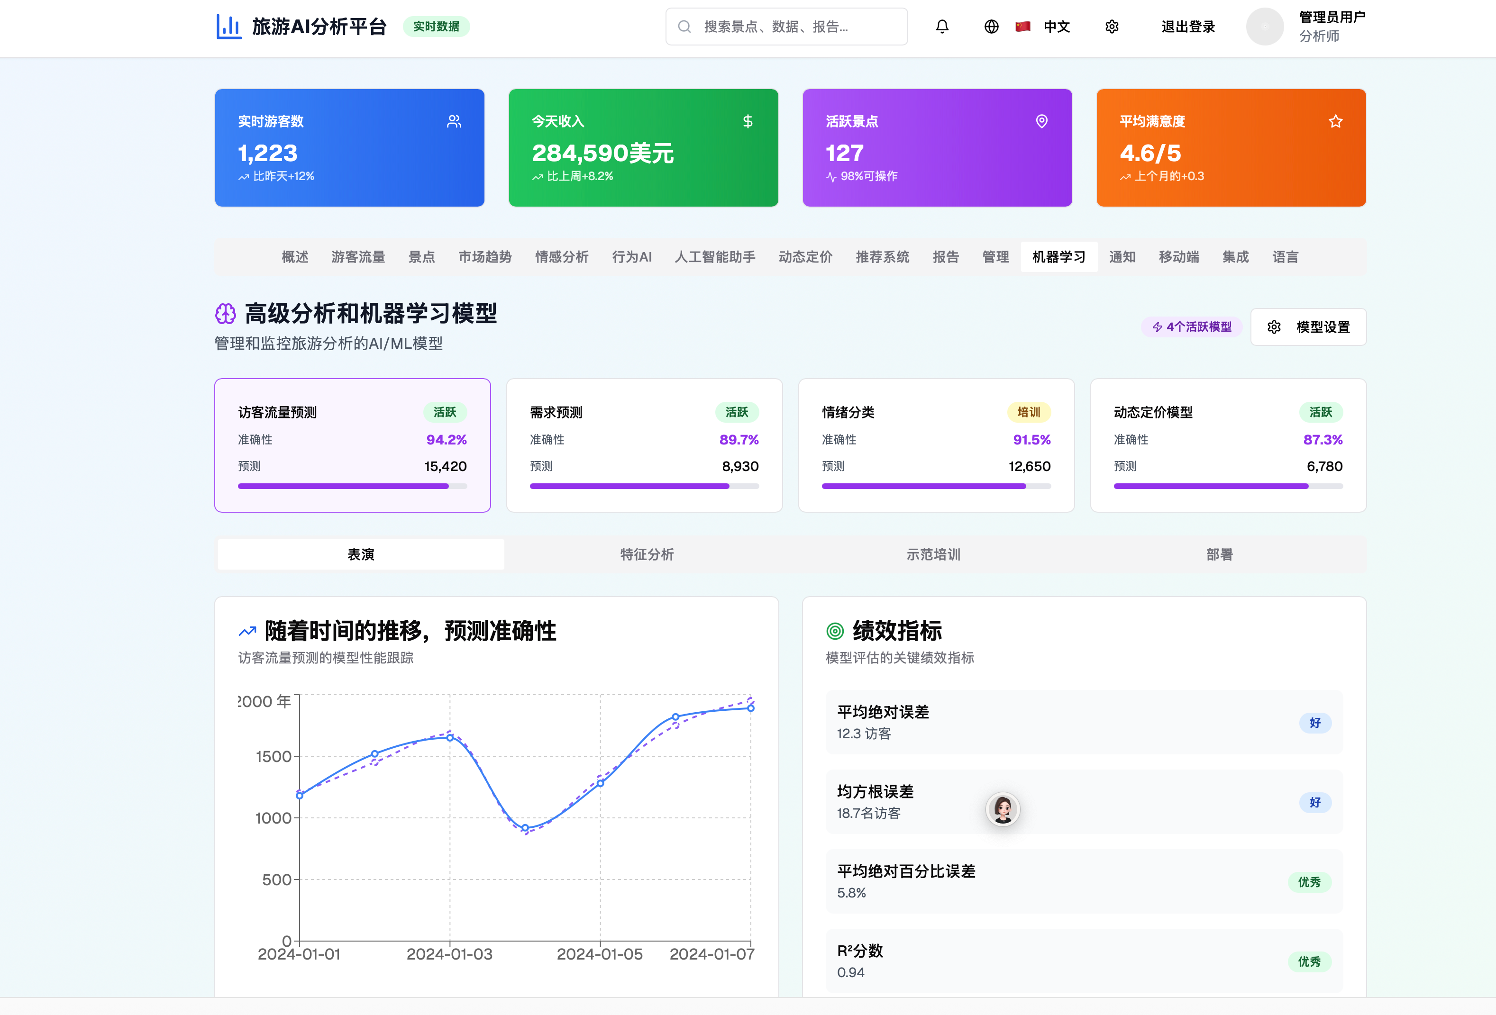Switch to the 部署 tab
Screen dimensions: 1496x1015
tap(1219, 554)
